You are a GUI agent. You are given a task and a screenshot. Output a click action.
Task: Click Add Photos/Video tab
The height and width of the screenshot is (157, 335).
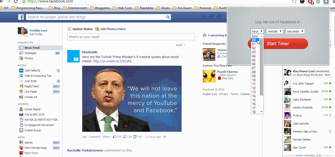pyautogui.click(x=110, y=29)
